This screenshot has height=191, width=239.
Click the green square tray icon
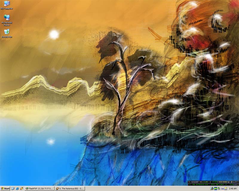(x=216, y=189)
